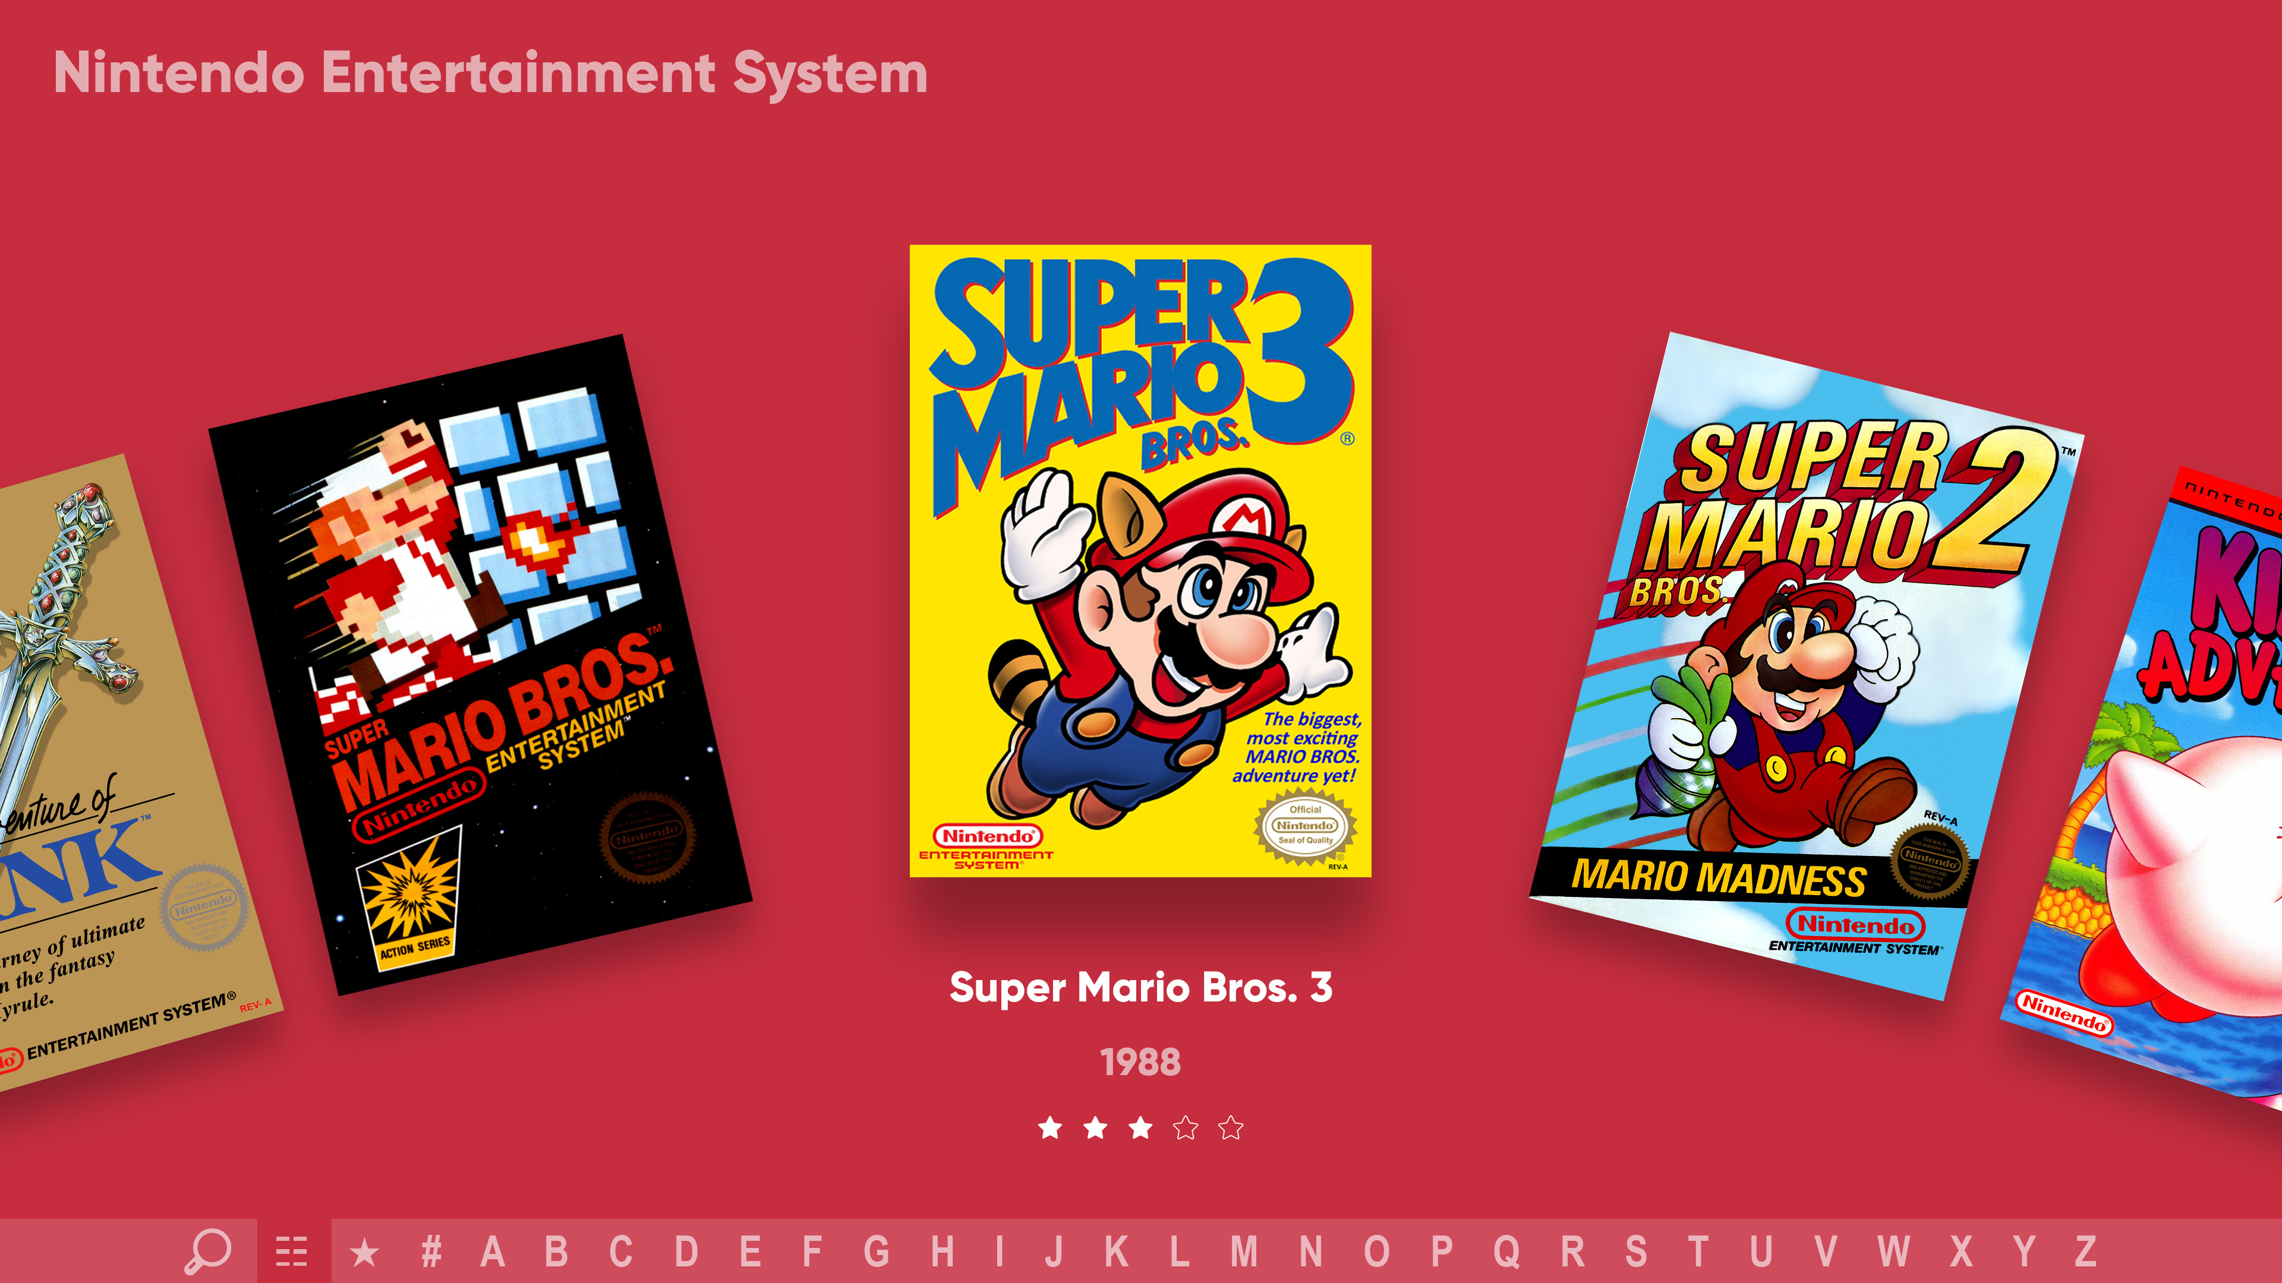The width and height of the screenshot is (2282, 1283).
Task: Set rating with the fifth star
Action: point(1231,1127)
